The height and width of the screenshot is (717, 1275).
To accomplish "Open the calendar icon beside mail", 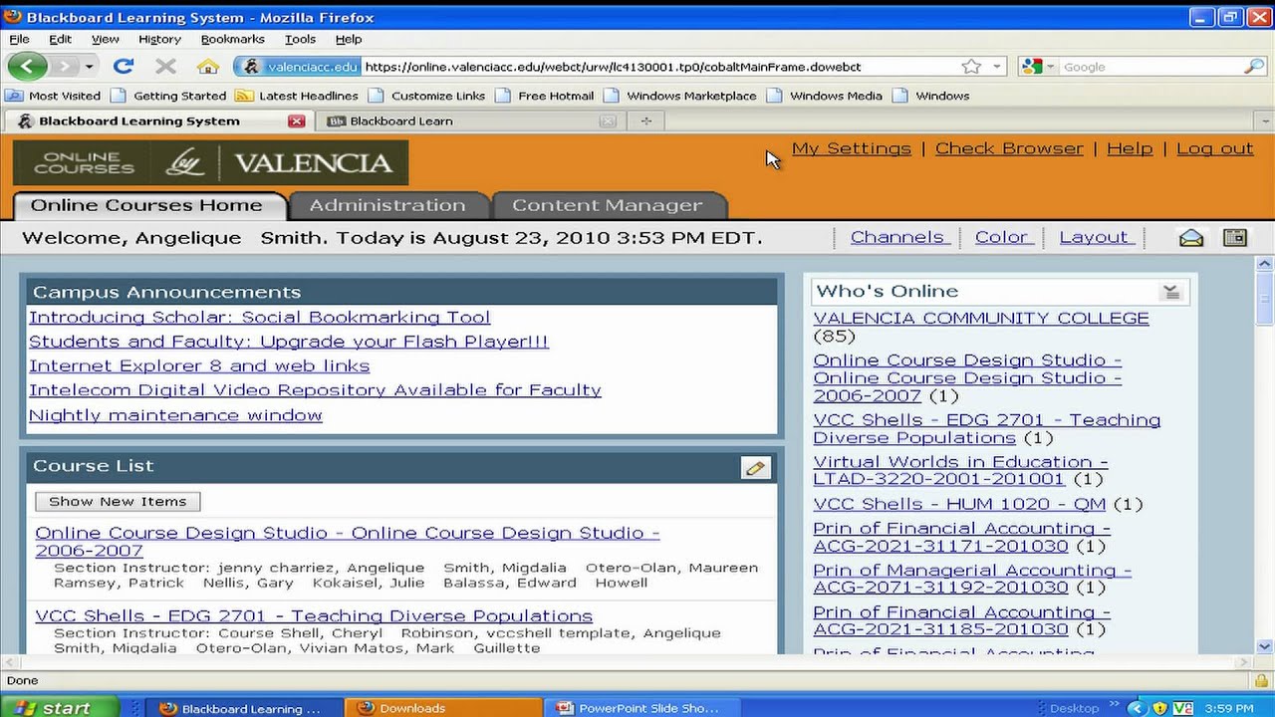I will [x=1235, y=237].
